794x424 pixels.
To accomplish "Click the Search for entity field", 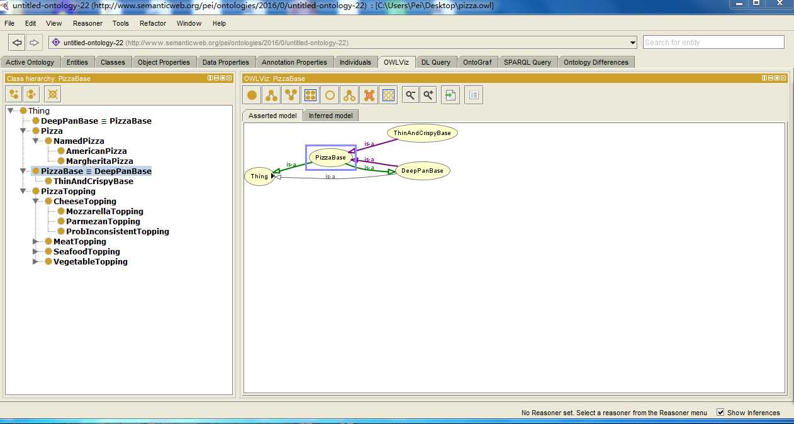I will [x=713, y=42].
